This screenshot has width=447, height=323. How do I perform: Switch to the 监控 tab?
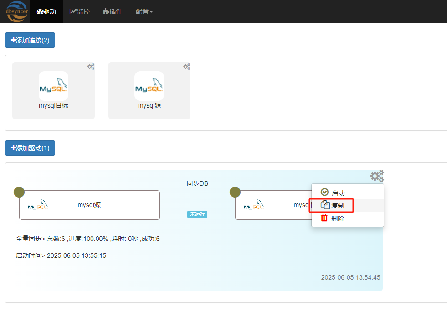coord(80,11)
